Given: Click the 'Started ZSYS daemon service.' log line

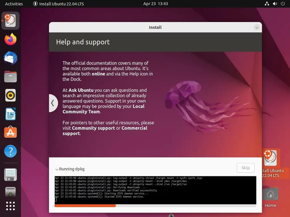Looking at the screenshot, I should click(x=99, y=197).
